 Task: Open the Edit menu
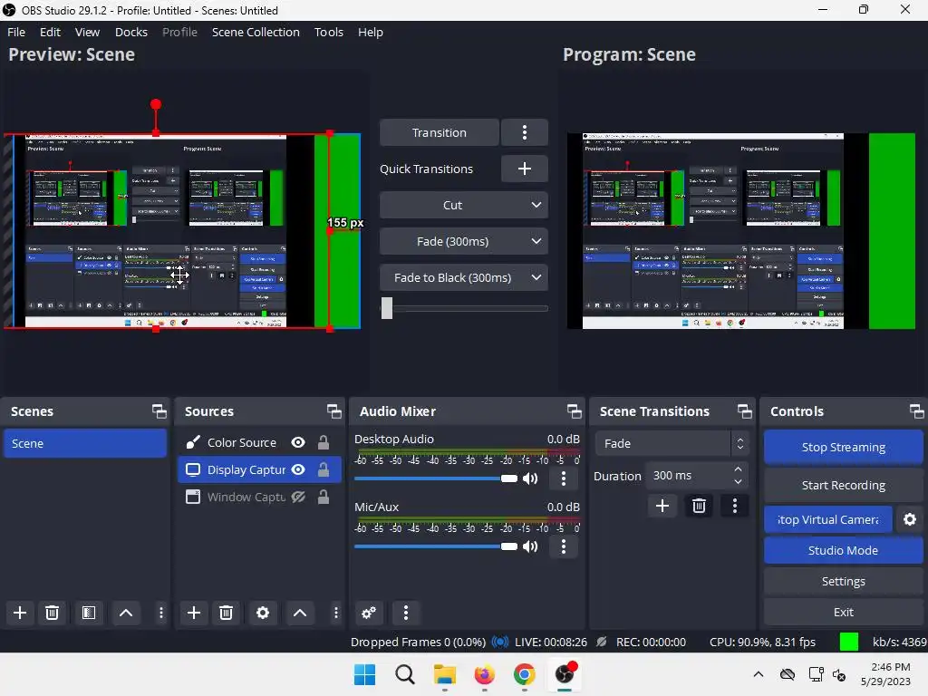51,32
